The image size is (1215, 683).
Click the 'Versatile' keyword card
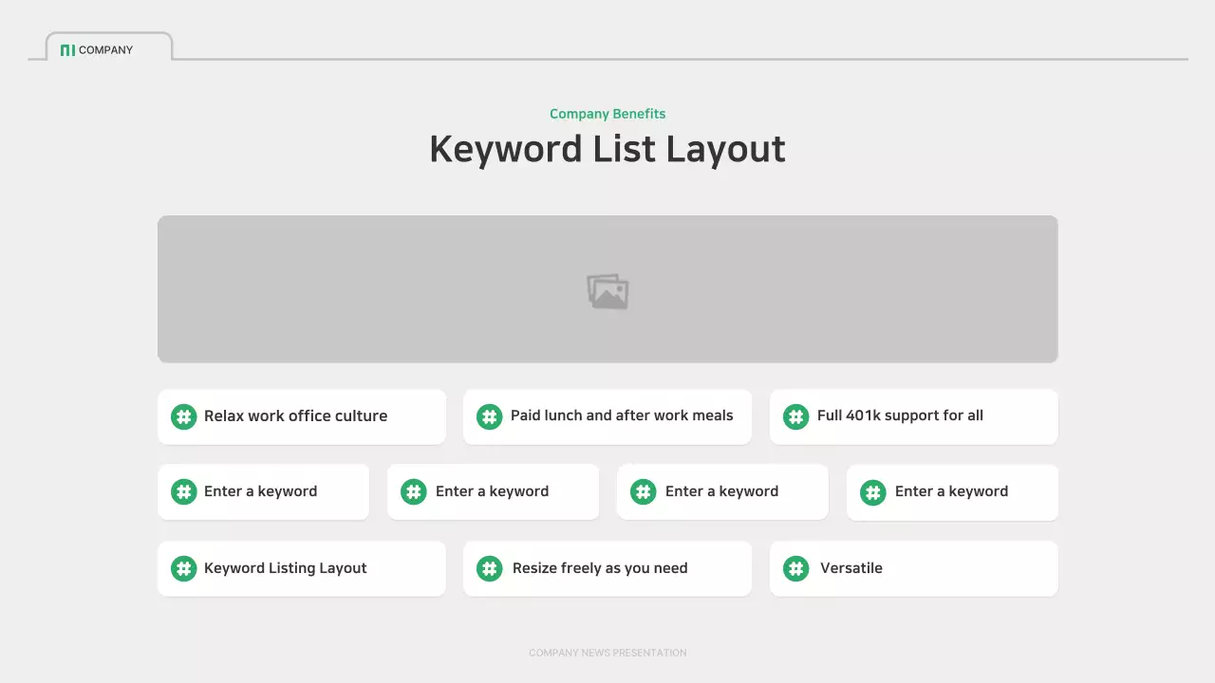coord(913,568)
